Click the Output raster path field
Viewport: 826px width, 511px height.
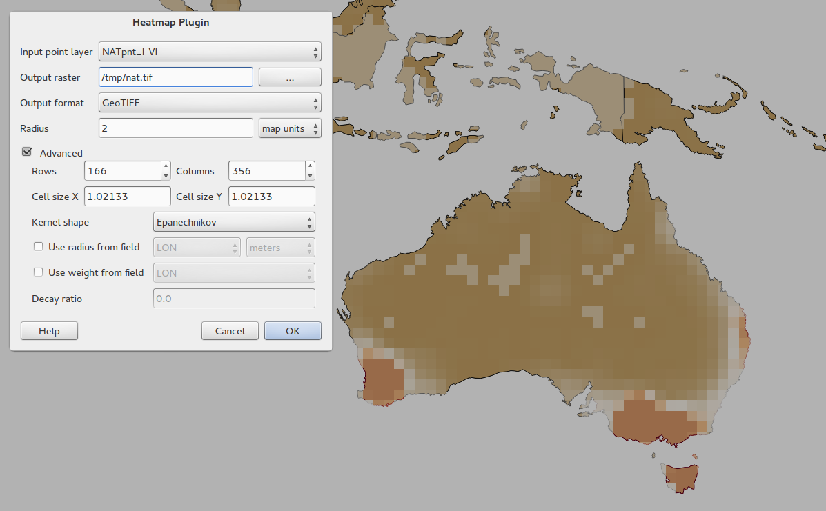coord(176,77)
